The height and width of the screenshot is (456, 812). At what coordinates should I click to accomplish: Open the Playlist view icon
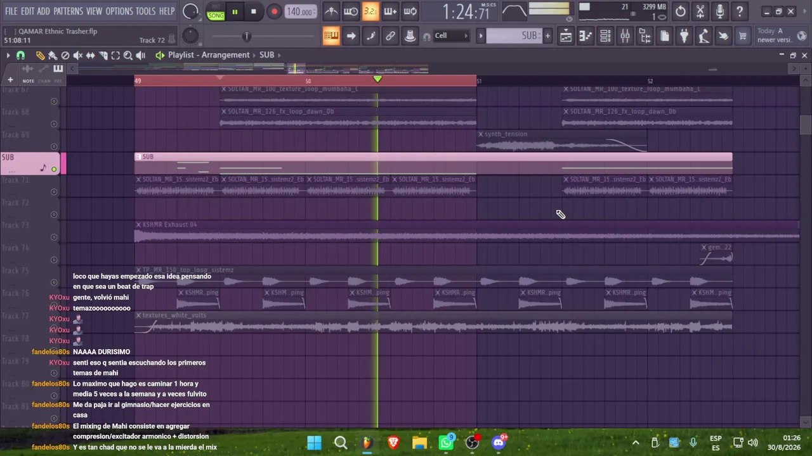click(566, 36)
